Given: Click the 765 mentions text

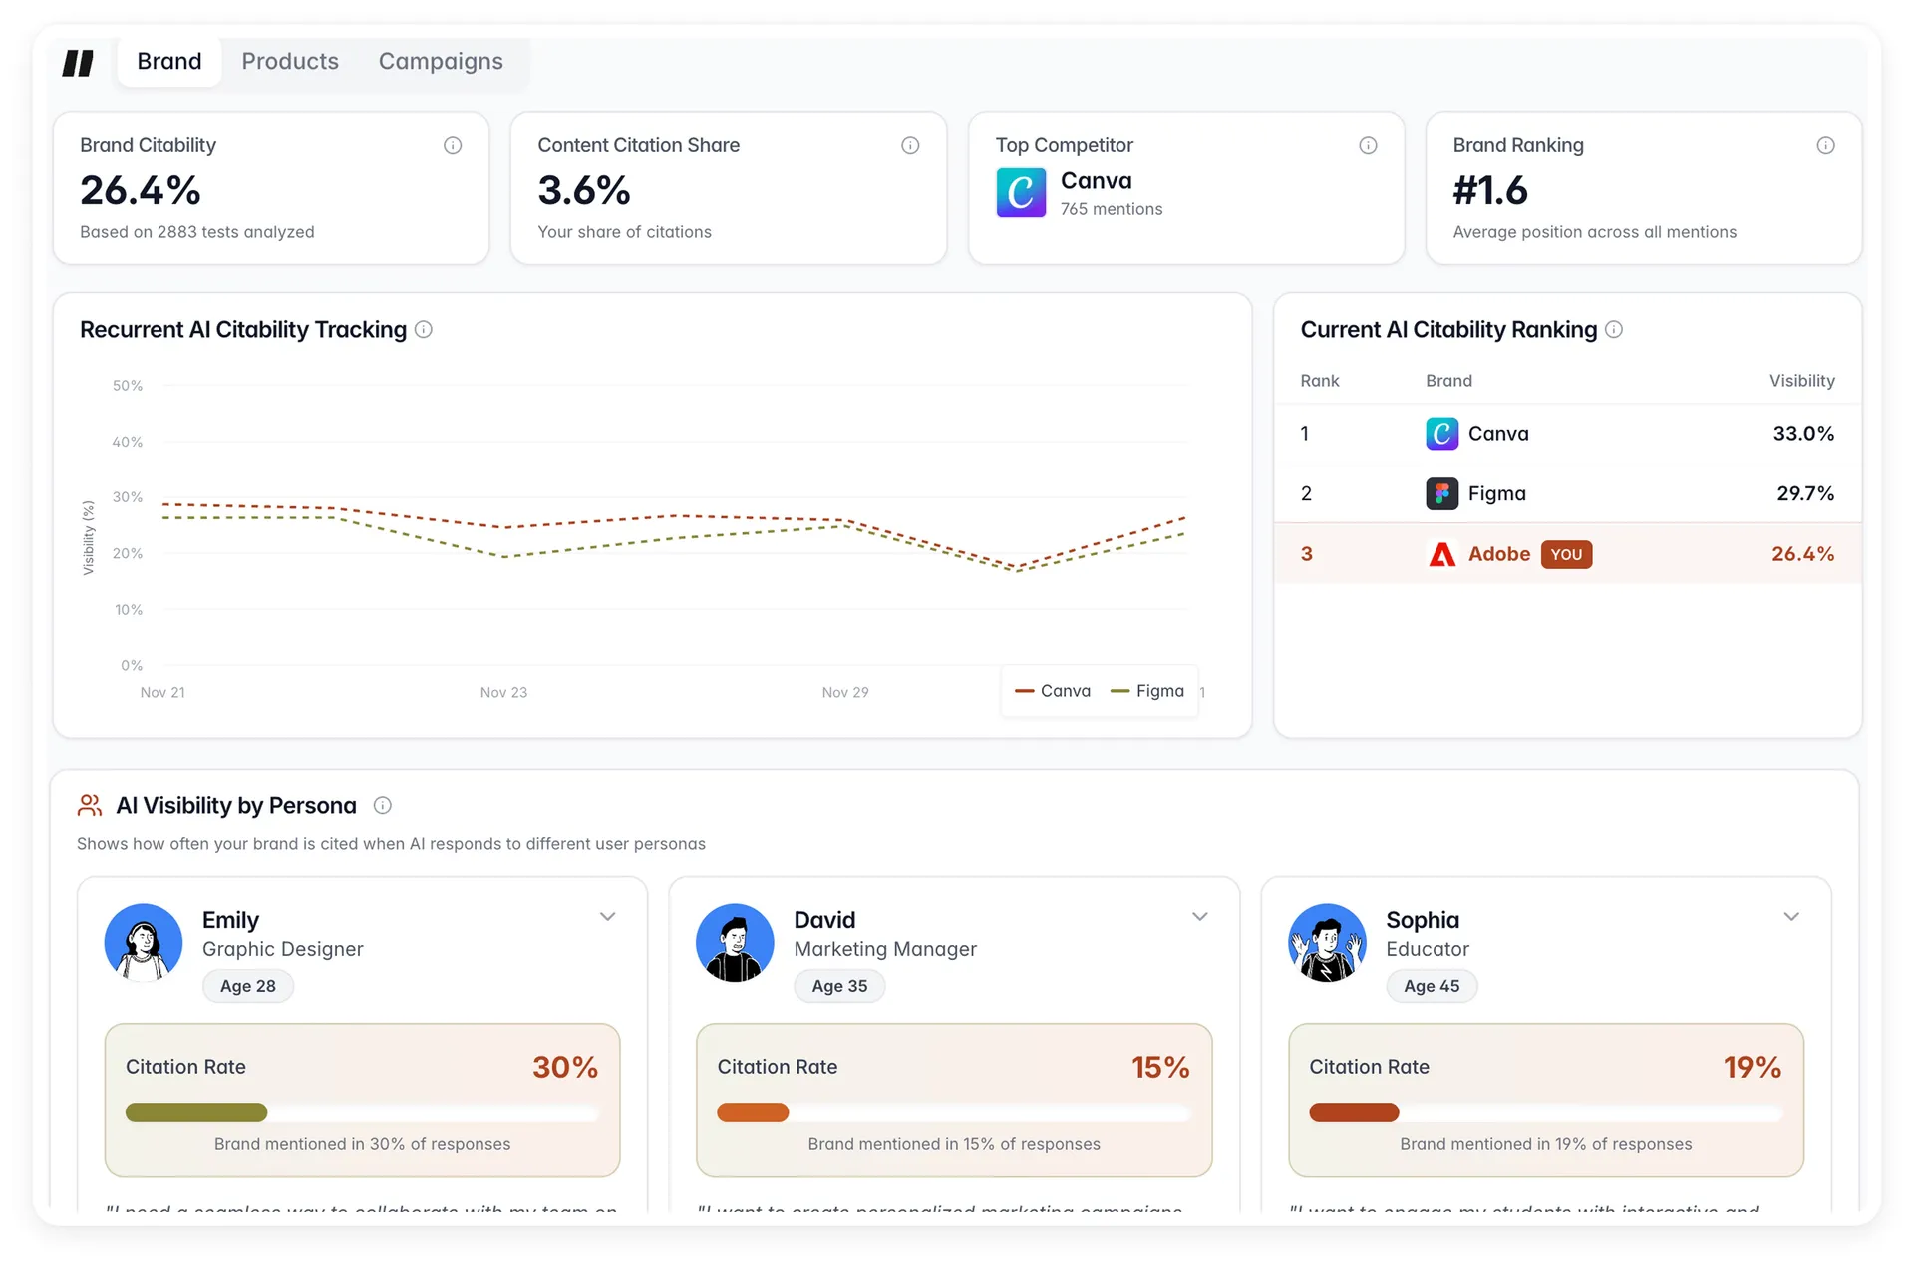Looking at the screenshot, I should point(1112,209).
